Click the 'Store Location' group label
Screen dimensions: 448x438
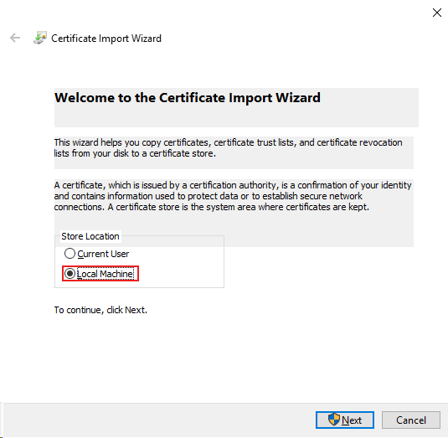click(x=90, y=236)
